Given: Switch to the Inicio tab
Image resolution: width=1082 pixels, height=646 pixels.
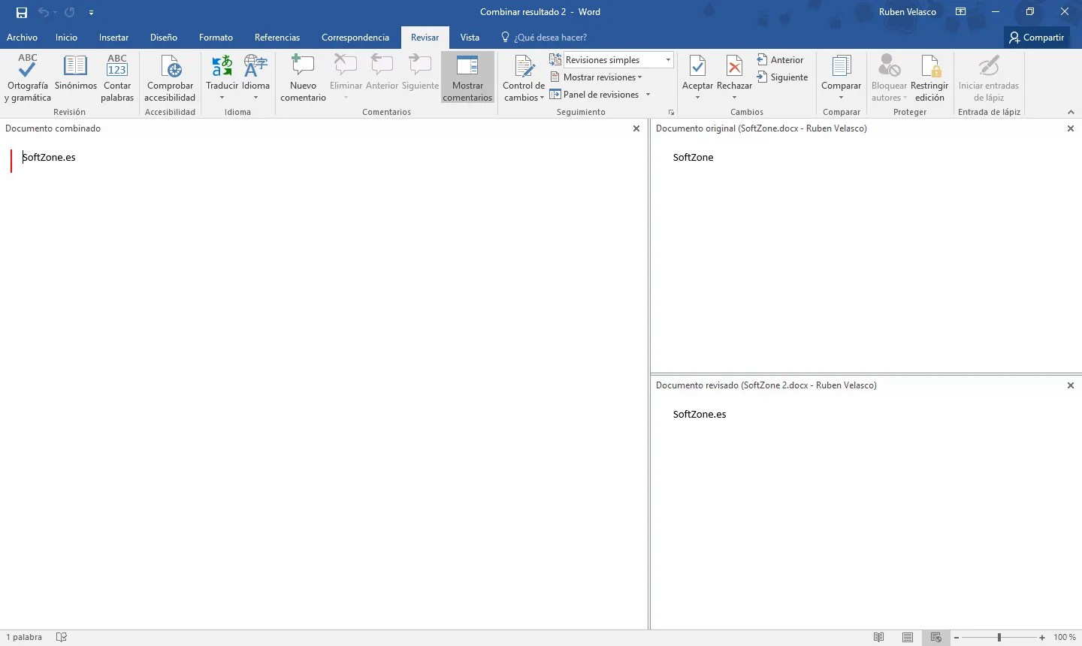Looking at the screenshot, I should click(66, 37).
